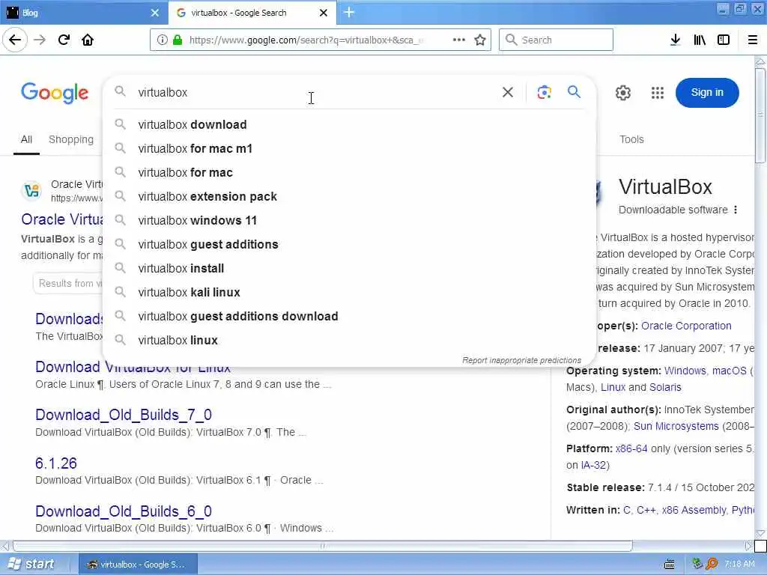This screenshot has width=767, height=575.
Task: Pick the suggestion ending in guest additions only
Action: click(349, 245)
